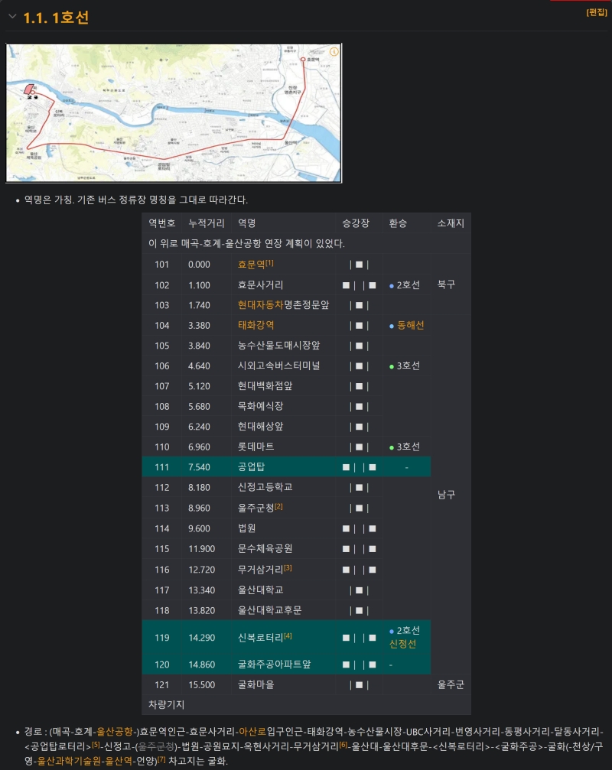Open the 아산로 link in route description
This screenshot has height=770, width=612.
(x=252, y=732)
